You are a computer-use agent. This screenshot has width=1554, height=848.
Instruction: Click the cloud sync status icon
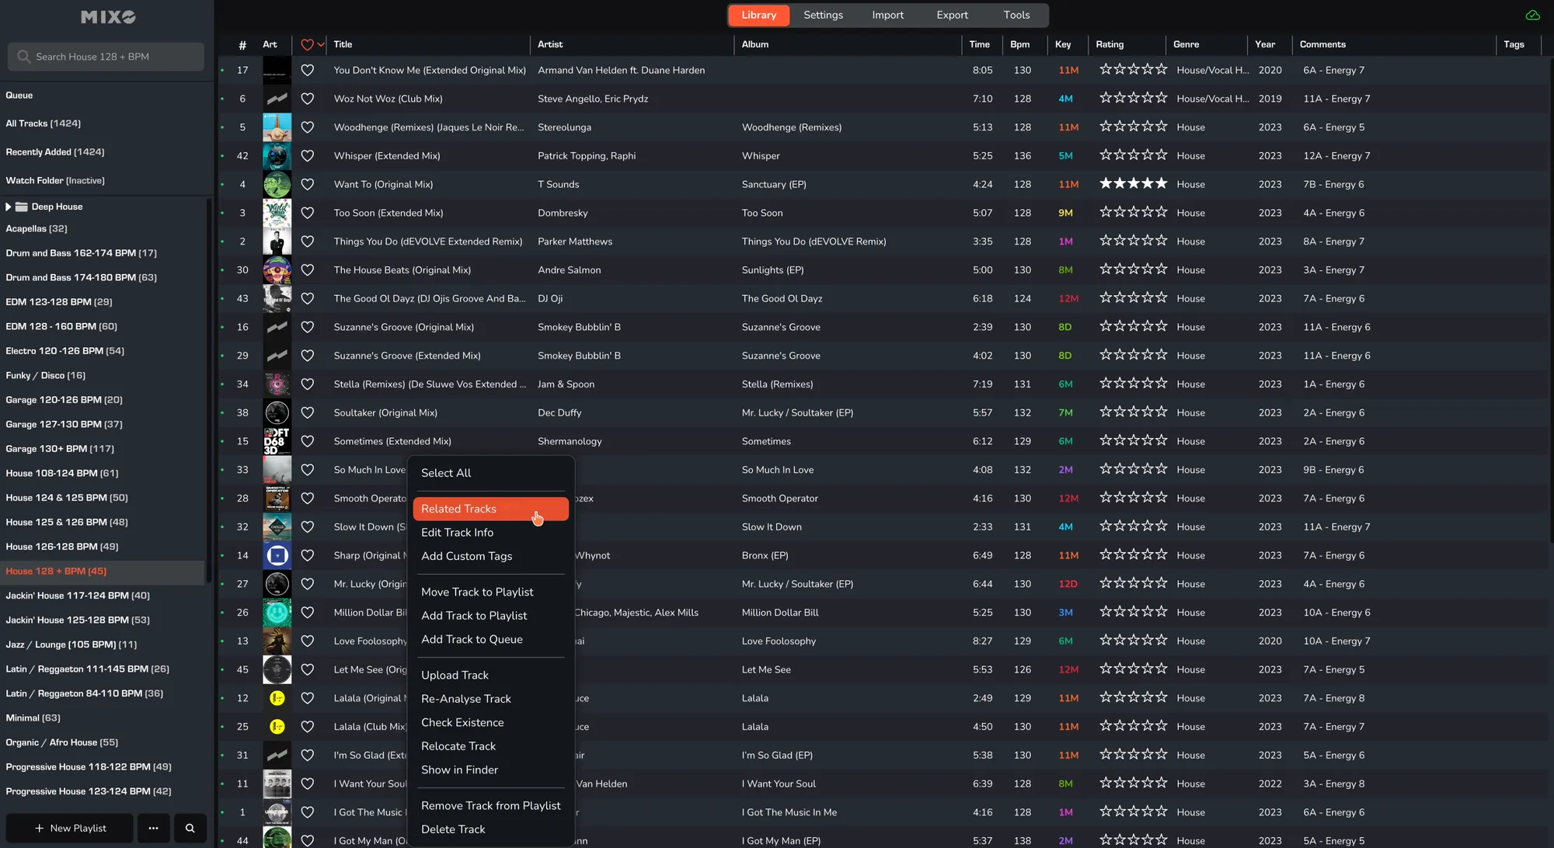point(1532,16)
